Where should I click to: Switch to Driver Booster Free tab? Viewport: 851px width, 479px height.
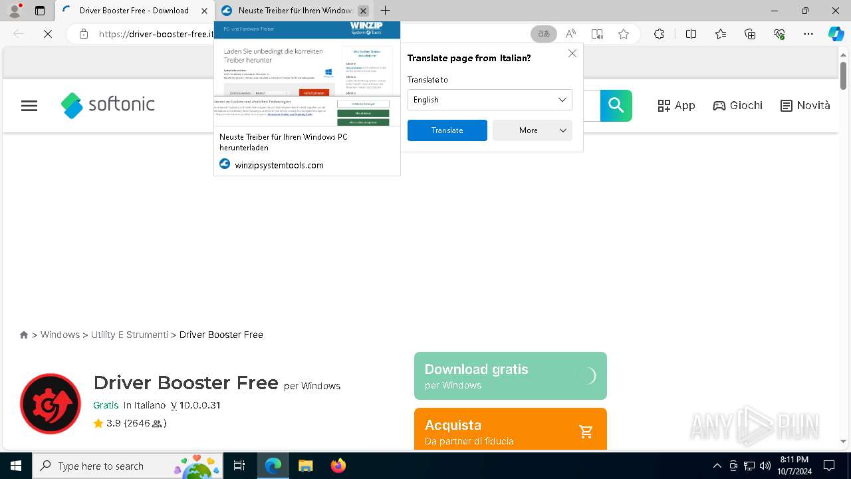134,11
